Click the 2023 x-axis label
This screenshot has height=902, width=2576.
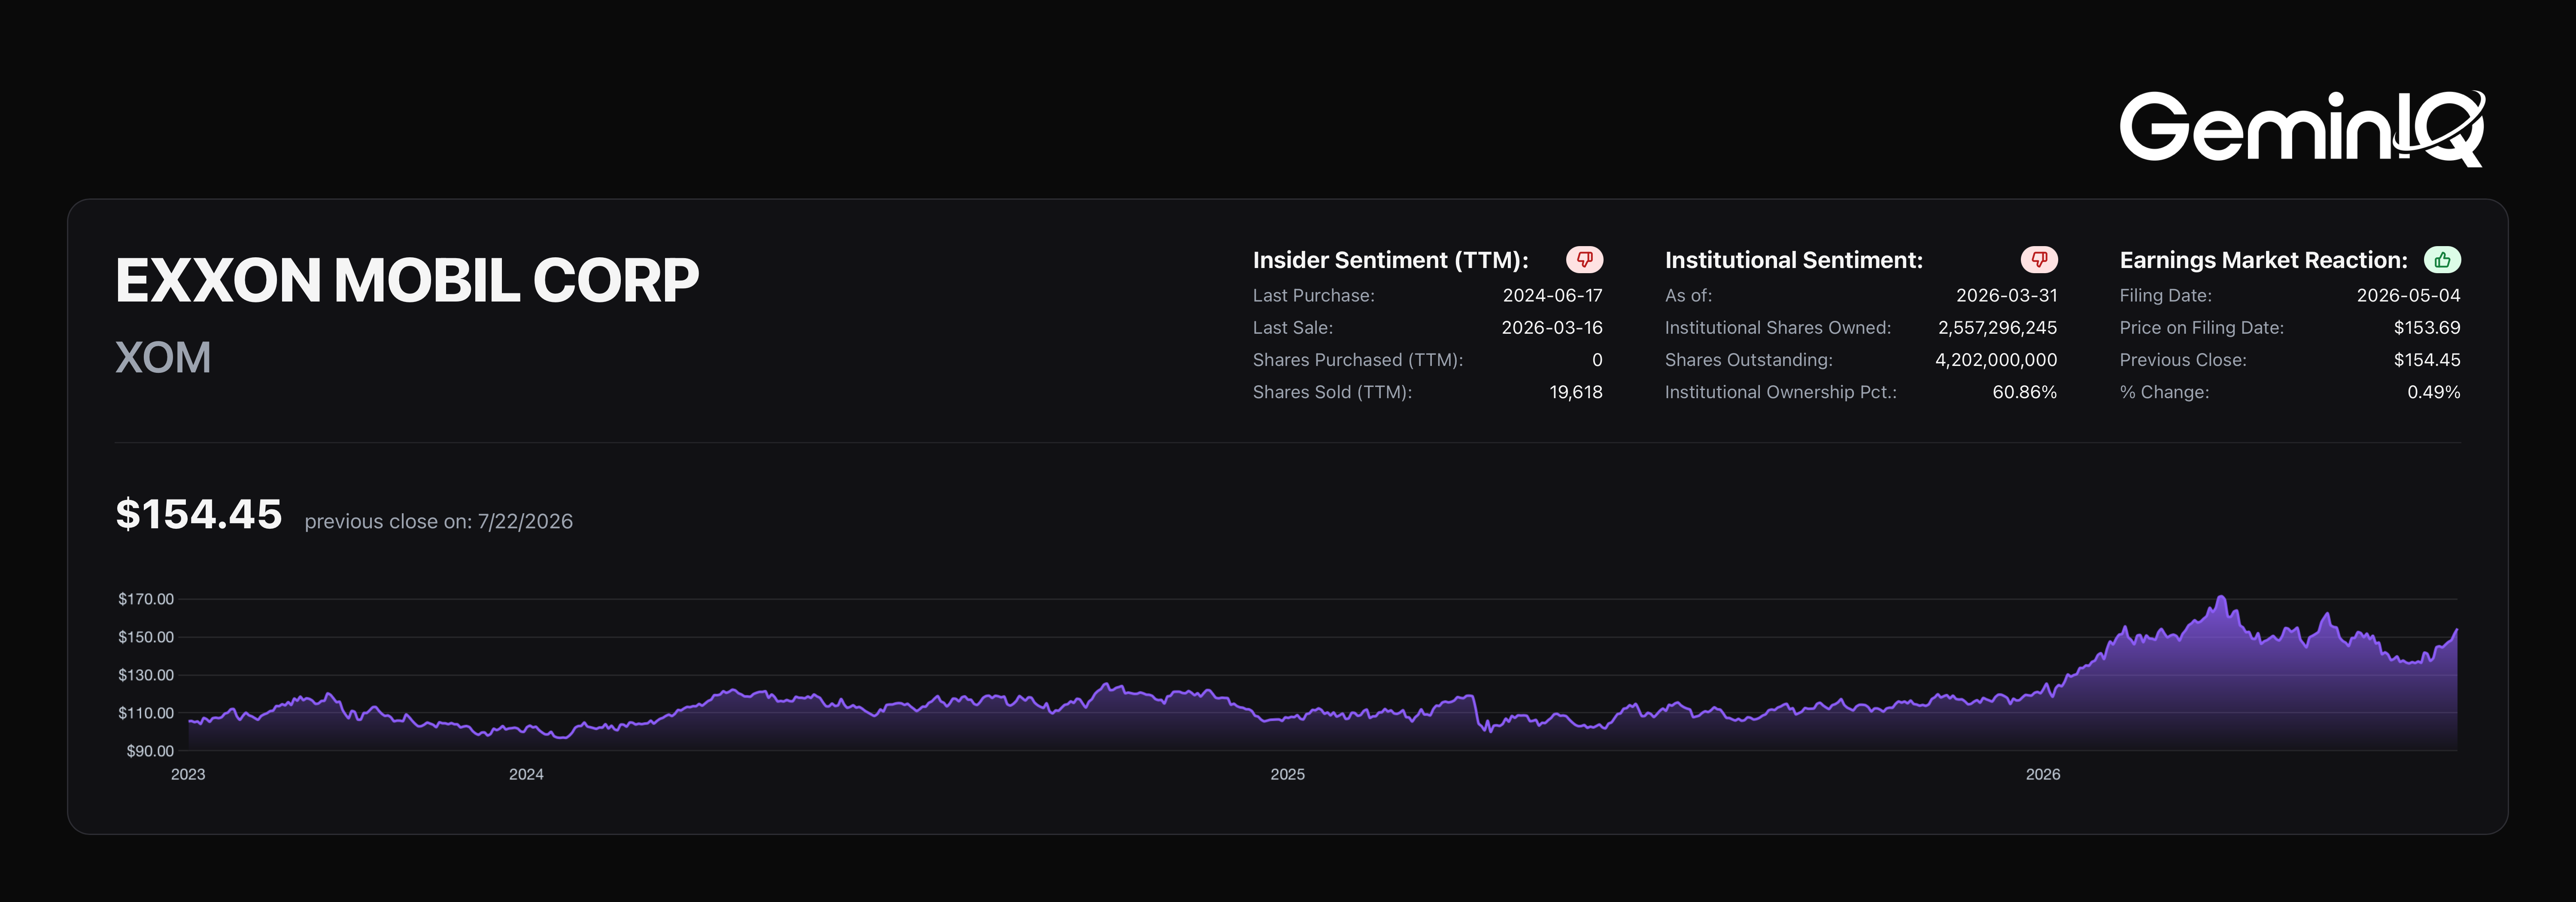[x=188, y=775]
